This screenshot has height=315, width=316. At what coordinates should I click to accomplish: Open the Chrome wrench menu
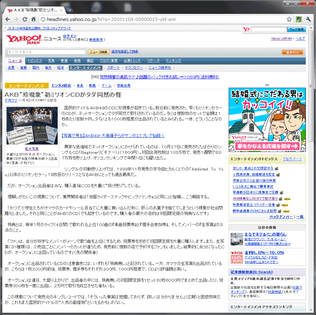308,19
